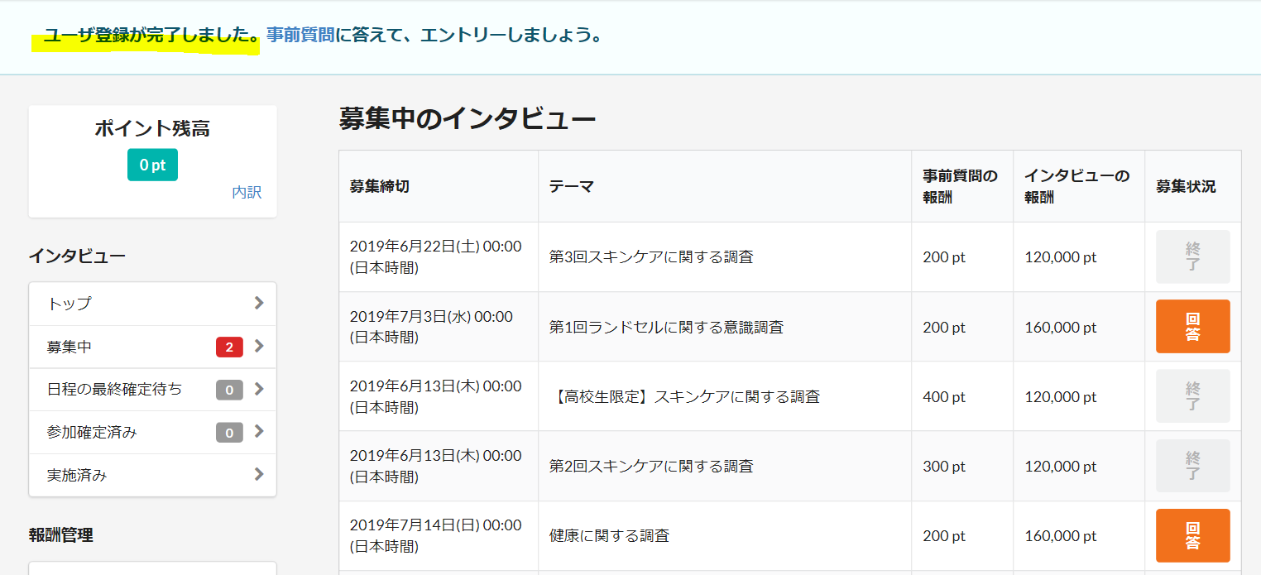Click the chevron beside 日程の最終確定待ち
The width and height of the screenshot is (1261, 575).
259,389
